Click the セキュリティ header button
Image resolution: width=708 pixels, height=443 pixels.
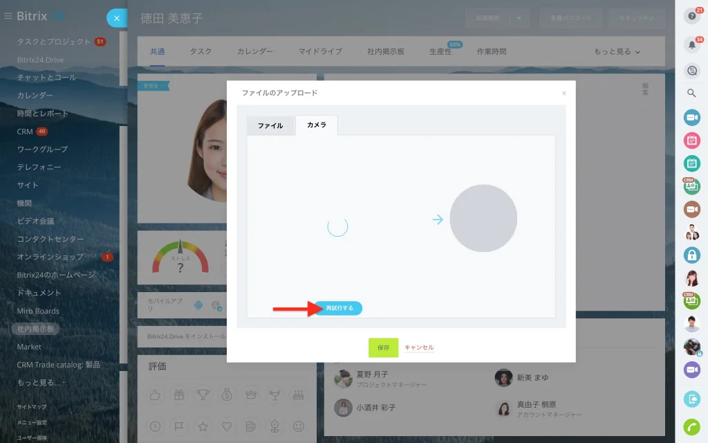(636, 18)
